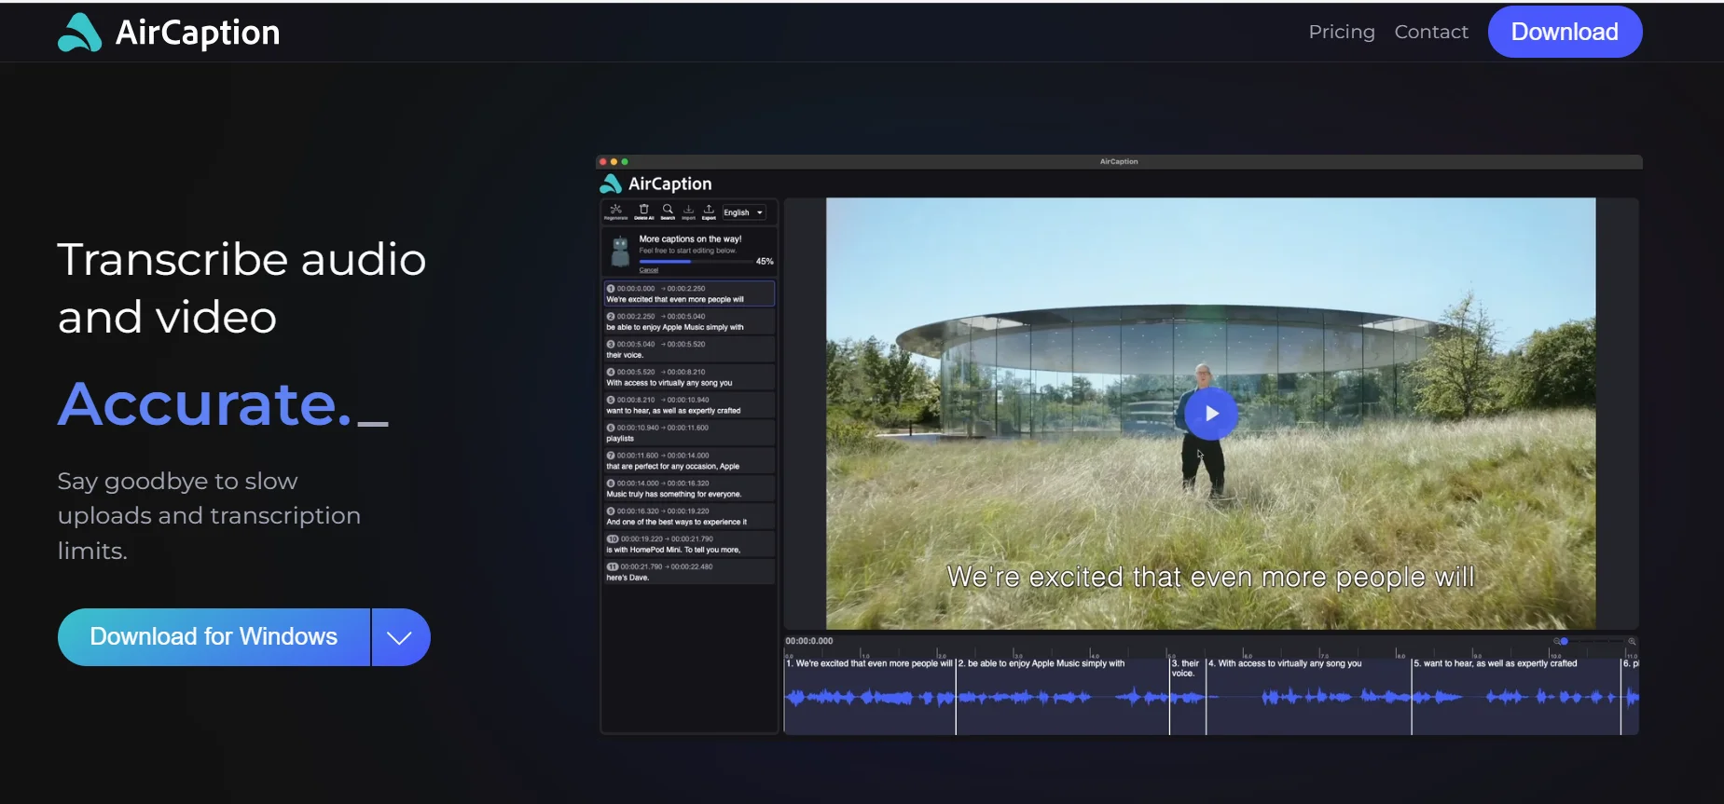This screenshot has width=1724, height=804.
Task: Open the Pricing page
Action: click(1341, 32)
